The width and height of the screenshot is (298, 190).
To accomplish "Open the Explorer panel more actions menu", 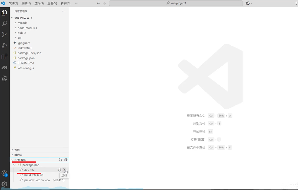I will click(64, 11).
